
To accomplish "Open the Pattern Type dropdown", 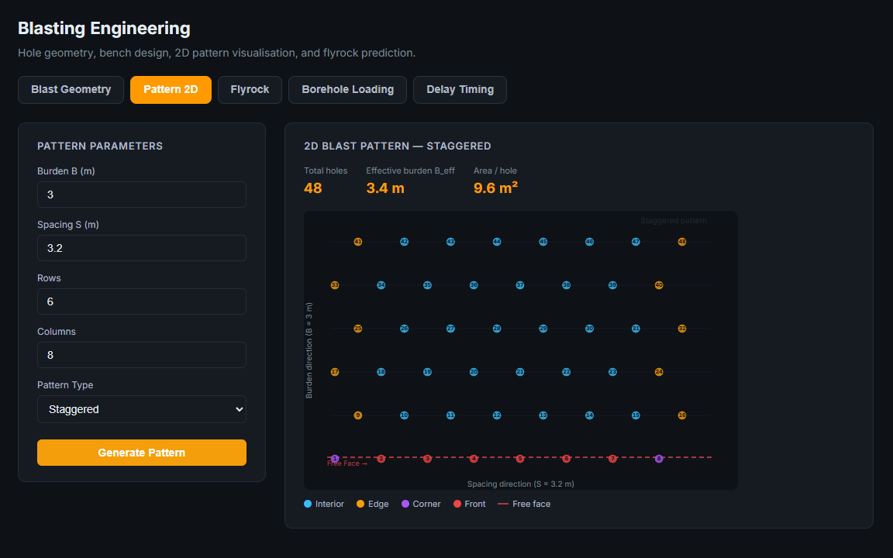I will 142,409.
